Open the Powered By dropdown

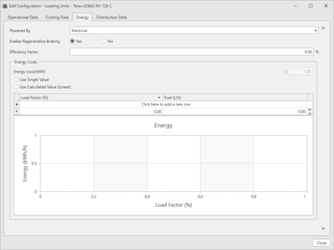(315, 31)
